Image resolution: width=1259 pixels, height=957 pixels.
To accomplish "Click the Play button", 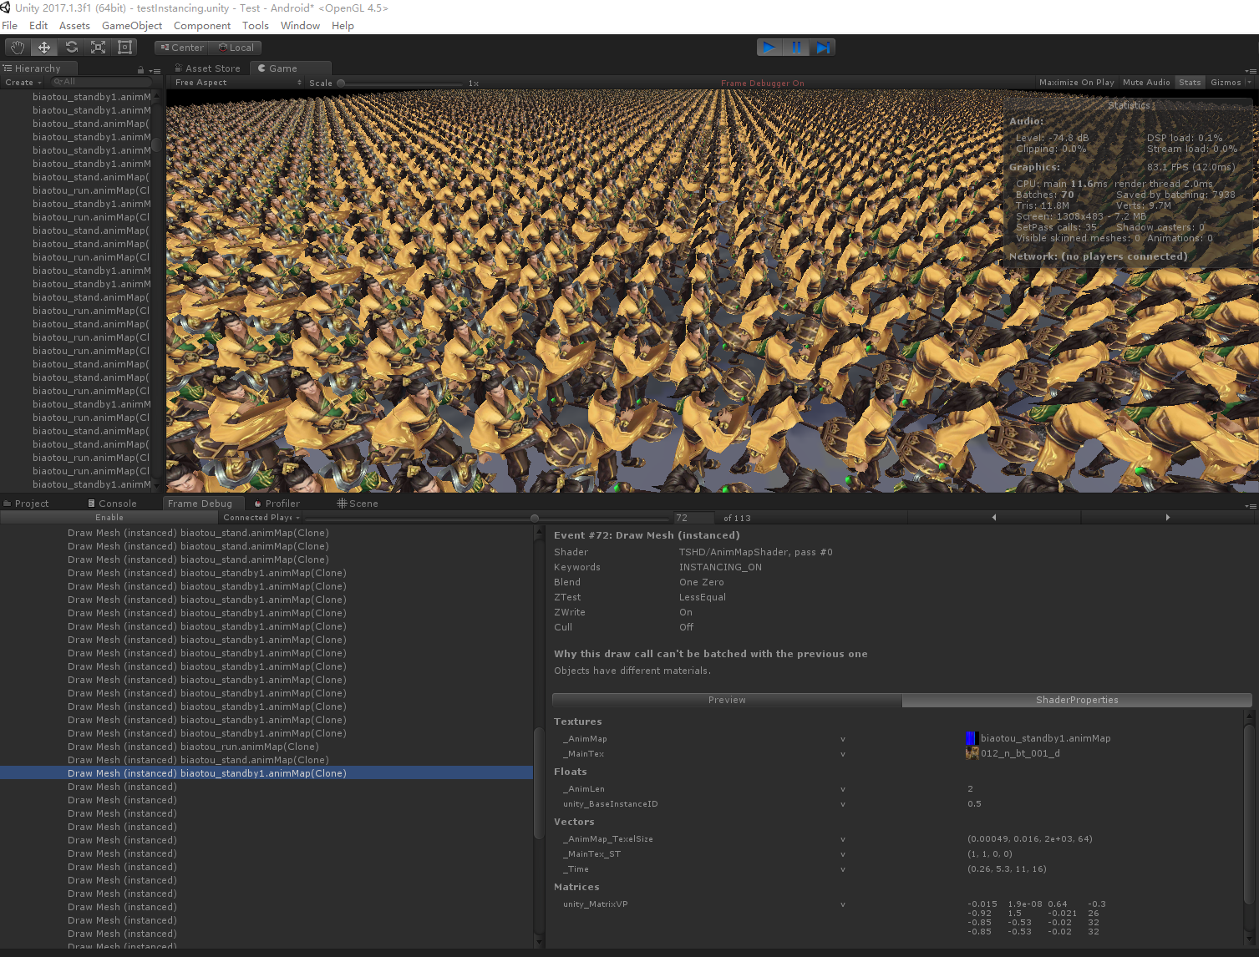I will tap(769, 48).
